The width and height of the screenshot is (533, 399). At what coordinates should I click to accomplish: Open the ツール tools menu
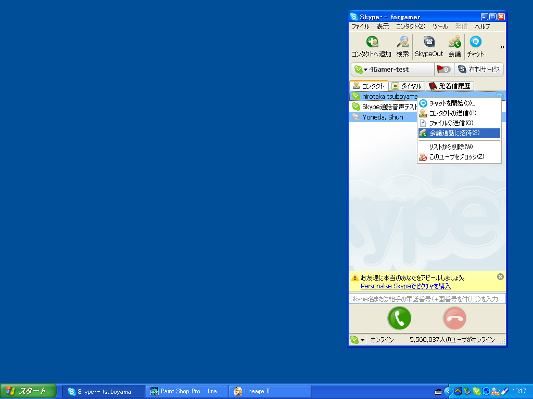[x=440, y=26]
